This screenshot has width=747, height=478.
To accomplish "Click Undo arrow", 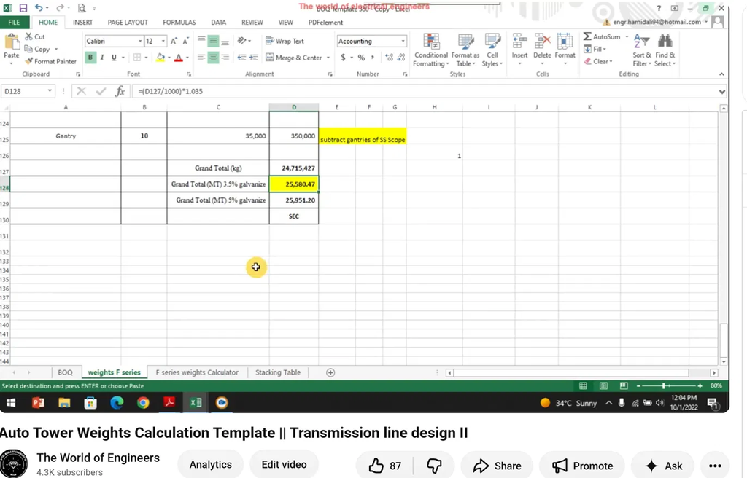I will (x=39, y=8).
